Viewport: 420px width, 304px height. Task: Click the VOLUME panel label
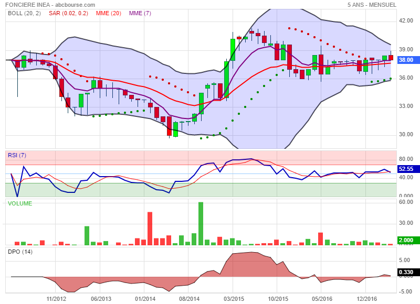tap(20, 203)
